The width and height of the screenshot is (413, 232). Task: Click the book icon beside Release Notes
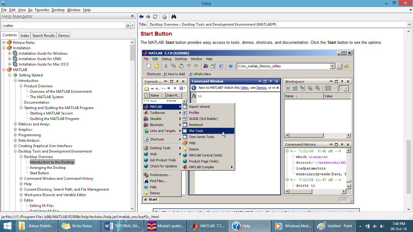9,43
